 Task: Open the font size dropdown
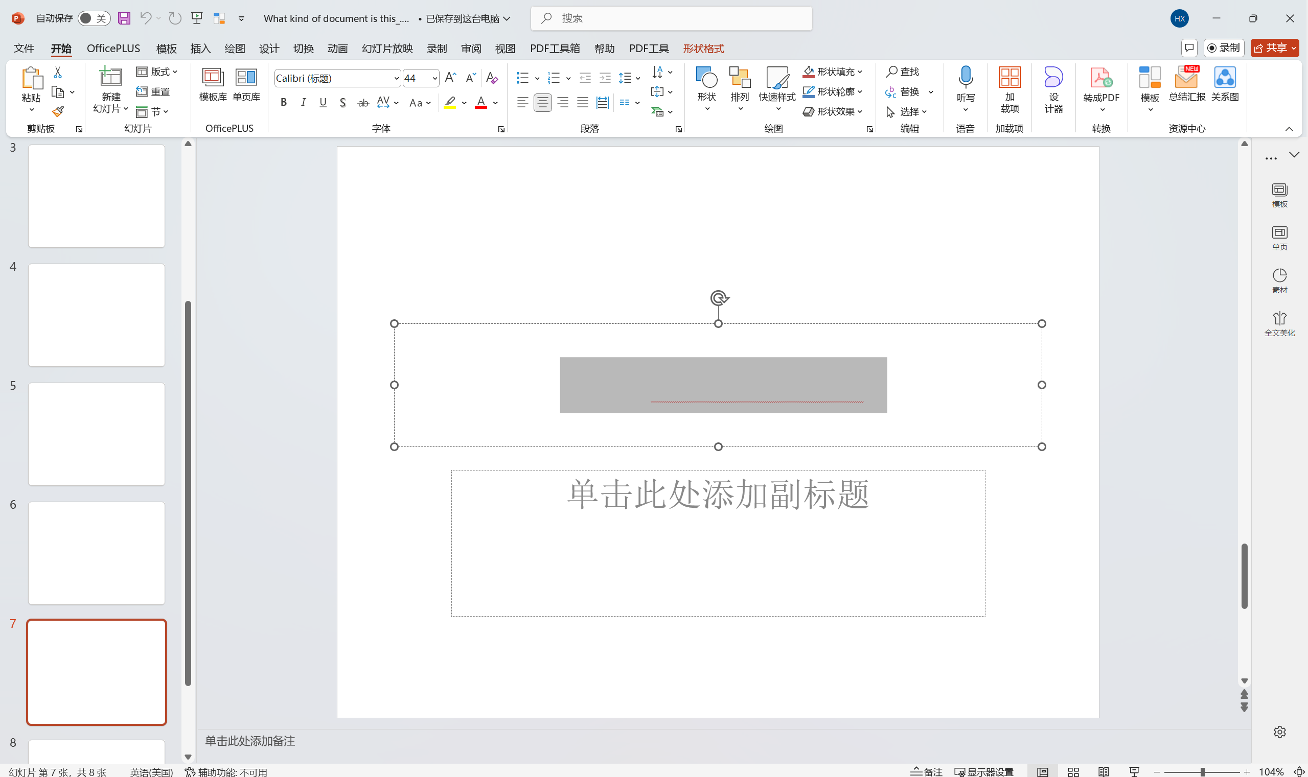tap(434, 79)
